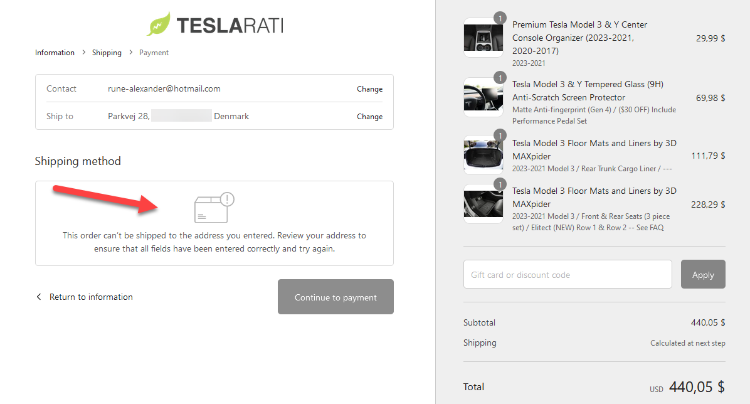Image resolution: width=750 pixels, height=404 pixels.
Task: Change the contact email address
Action: click(370, 89)
